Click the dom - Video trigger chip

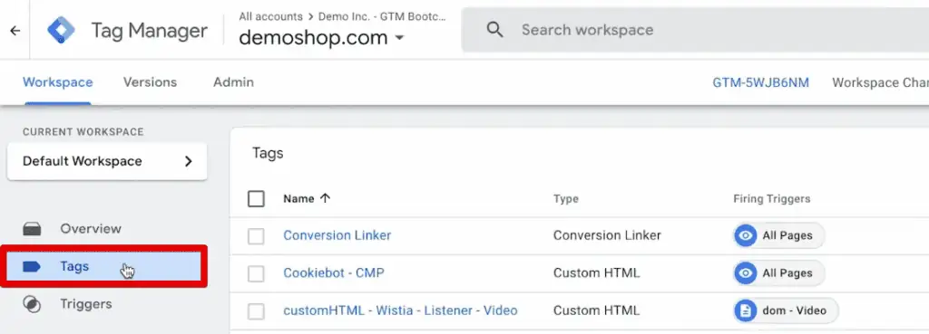786,311
